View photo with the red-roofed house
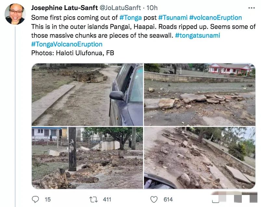 click(x=200, y=95)
